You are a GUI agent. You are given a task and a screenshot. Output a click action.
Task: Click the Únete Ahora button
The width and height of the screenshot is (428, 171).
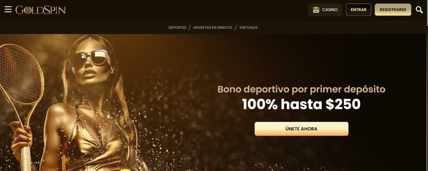pos(301,129)
